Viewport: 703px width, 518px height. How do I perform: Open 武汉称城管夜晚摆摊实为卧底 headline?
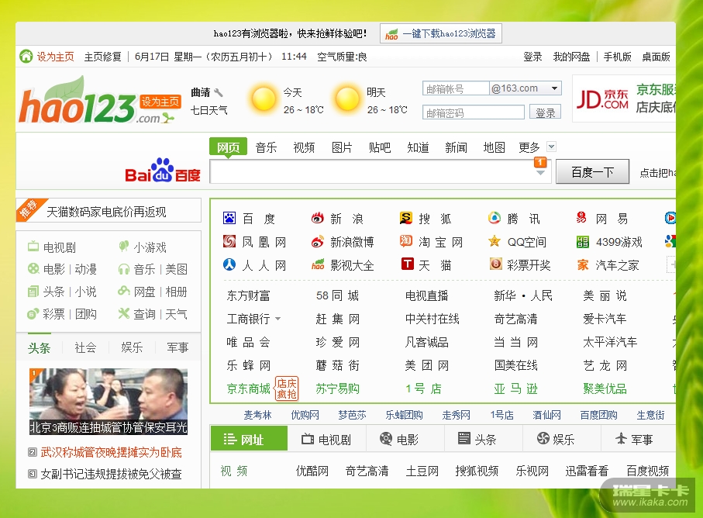click(111, 452)
